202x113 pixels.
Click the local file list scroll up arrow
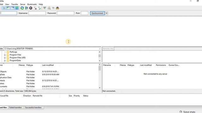(100, 65)
